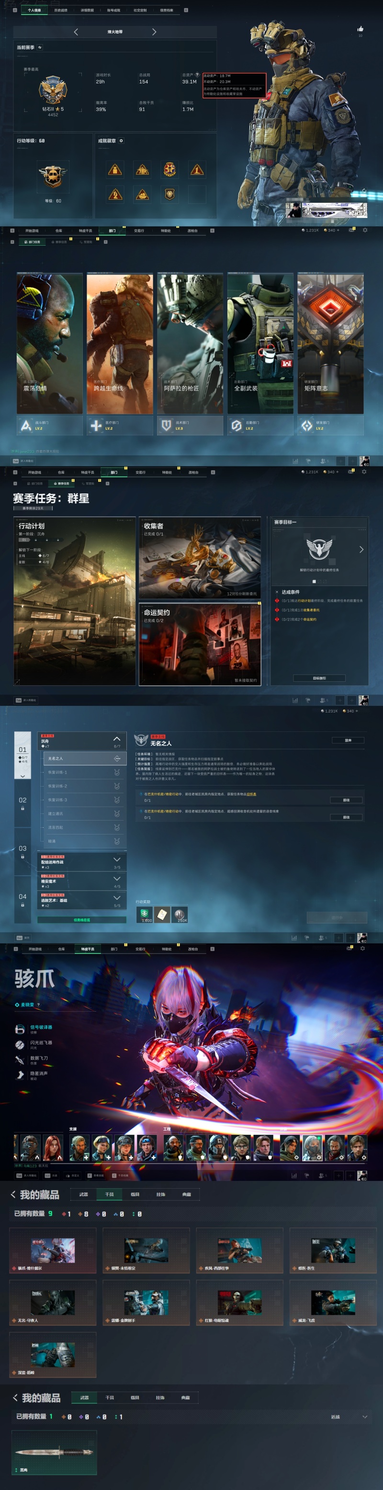Click the 隐匿消声 passive skill icon
This screenshot has width=383, height=1490.
pyautogui.click(x=20, y=1075)
